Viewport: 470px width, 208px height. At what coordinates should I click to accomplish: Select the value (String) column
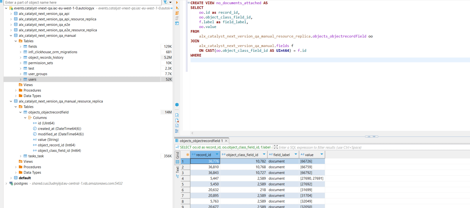point(48,140)
